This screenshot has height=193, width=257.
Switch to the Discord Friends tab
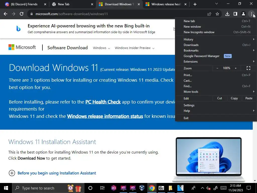pyautogui.click(x=24, y=4)
